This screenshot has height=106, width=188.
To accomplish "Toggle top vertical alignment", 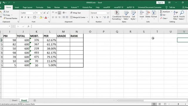I will 53,13.
